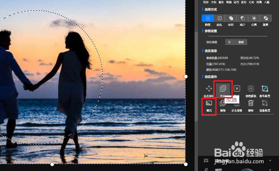The image size is (279, 171).
Task: Select the 月亮 moon shape tab
Action: pyautogui.click(x=259, y=2)
